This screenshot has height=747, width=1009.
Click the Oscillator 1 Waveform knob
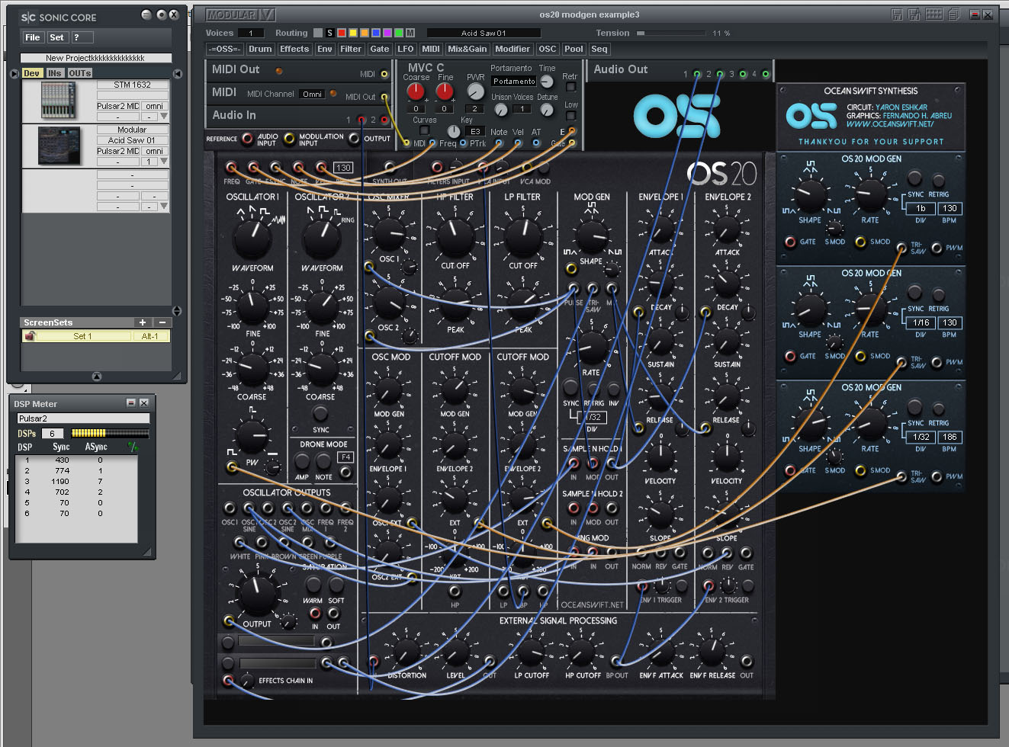pos(252,239)
